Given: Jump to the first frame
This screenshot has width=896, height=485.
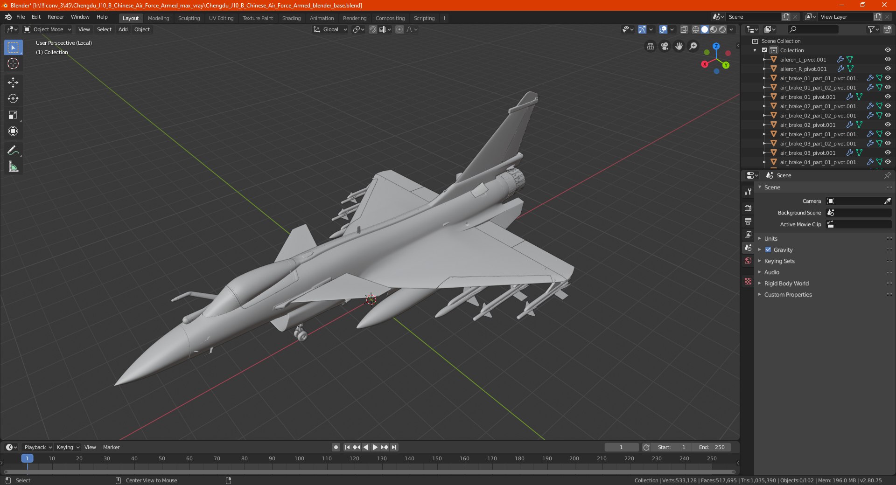Looking at the screenshot, I should pos(347,447).
